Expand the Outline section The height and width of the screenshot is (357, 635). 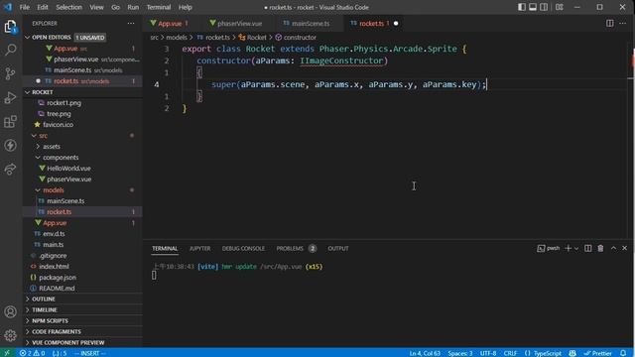pos(82,299)
